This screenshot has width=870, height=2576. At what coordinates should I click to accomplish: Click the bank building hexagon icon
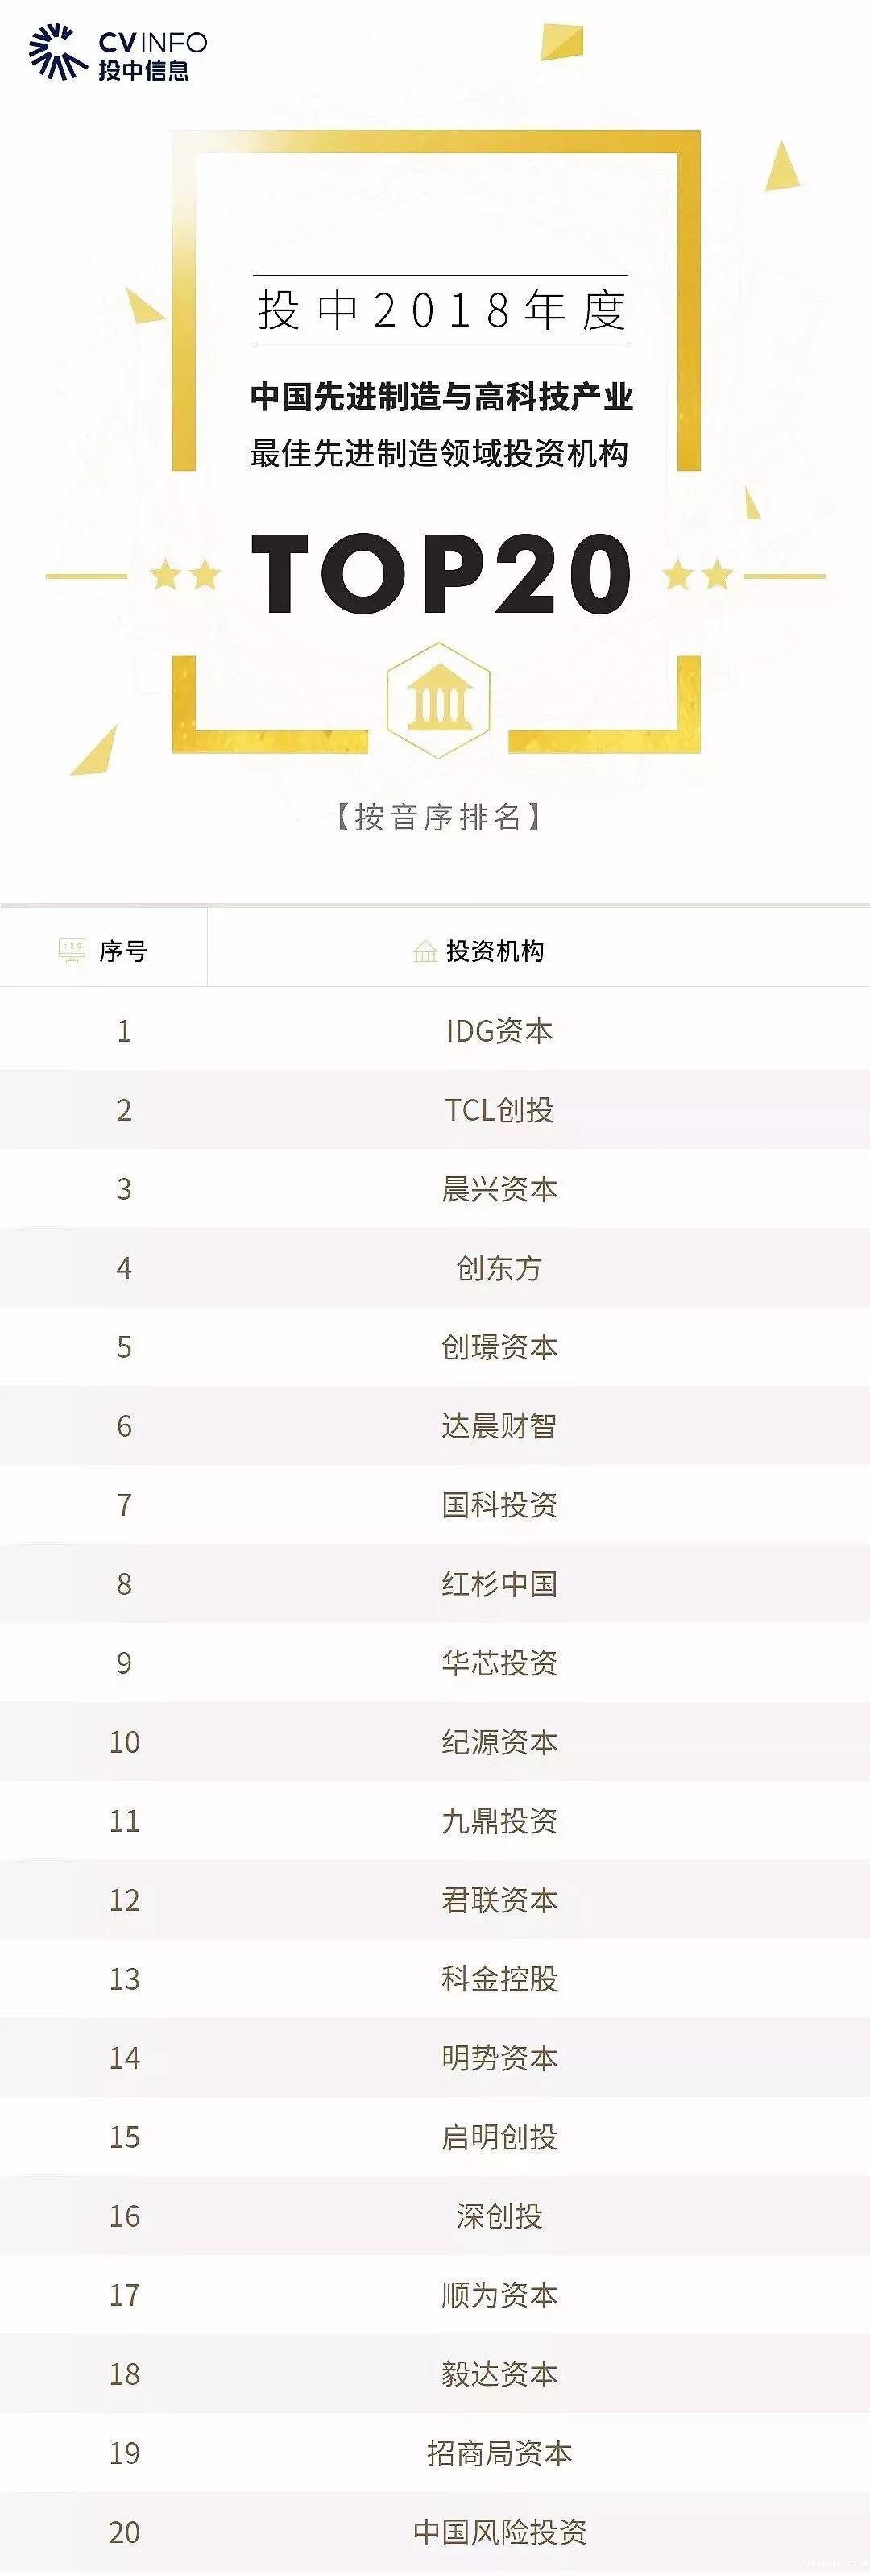tap(438, 700)
